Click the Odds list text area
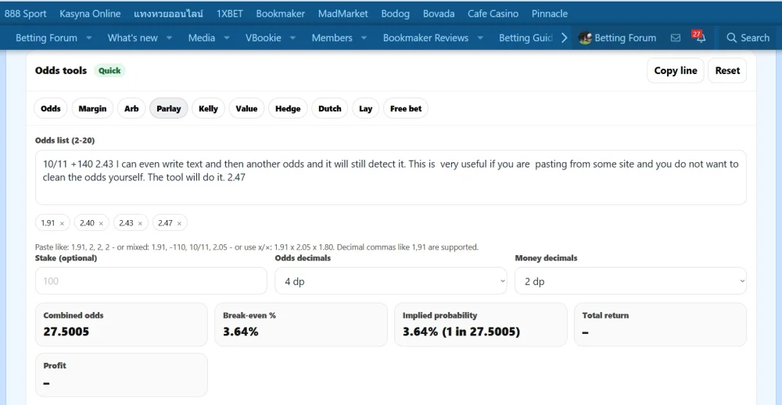This screenshot has width=782, height=405. click(x=390, y=178)
